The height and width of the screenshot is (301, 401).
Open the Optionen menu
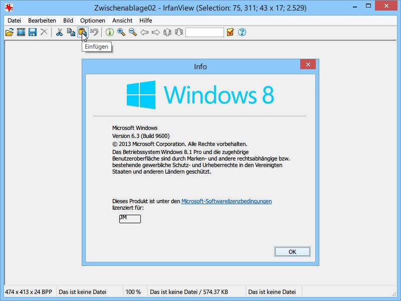(93, 21)
